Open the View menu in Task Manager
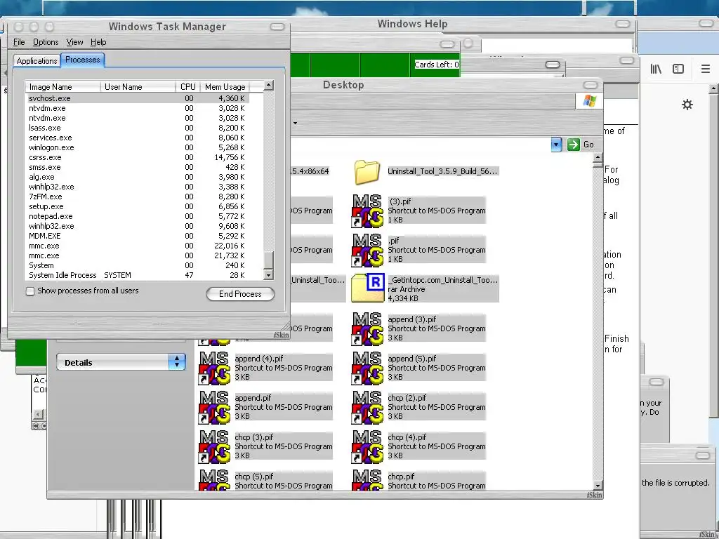The width and height of the screenshot is (719, 539). 74,42
